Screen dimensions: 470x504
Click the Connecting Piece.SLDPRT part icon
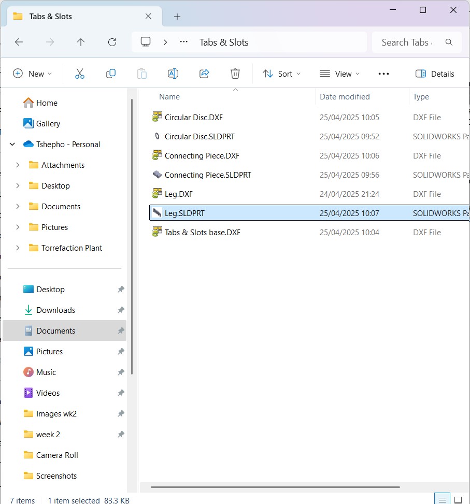click(x=157, y=175)
